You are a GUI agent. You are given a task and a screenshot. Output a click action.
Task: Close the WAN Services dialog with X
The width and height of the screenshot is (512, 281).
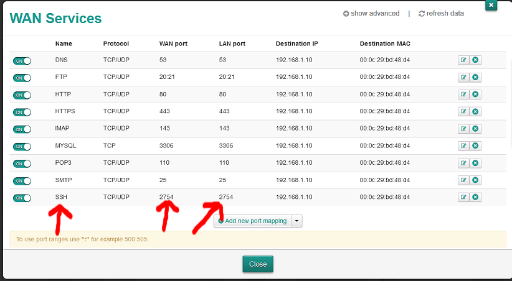491,5
